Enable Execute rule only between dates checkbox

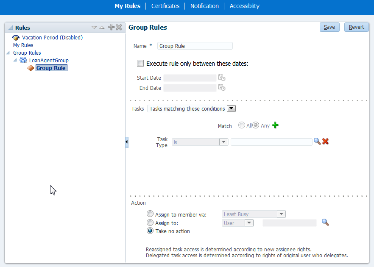[140, 63]
